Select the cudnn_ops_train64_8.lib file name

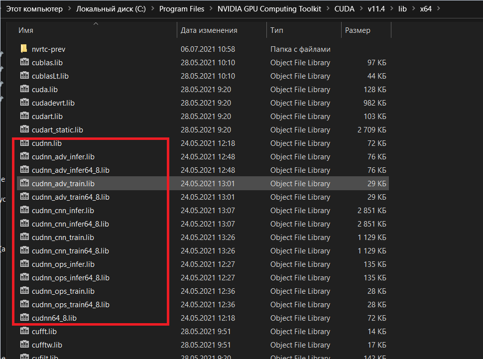[x=70, y=305]
